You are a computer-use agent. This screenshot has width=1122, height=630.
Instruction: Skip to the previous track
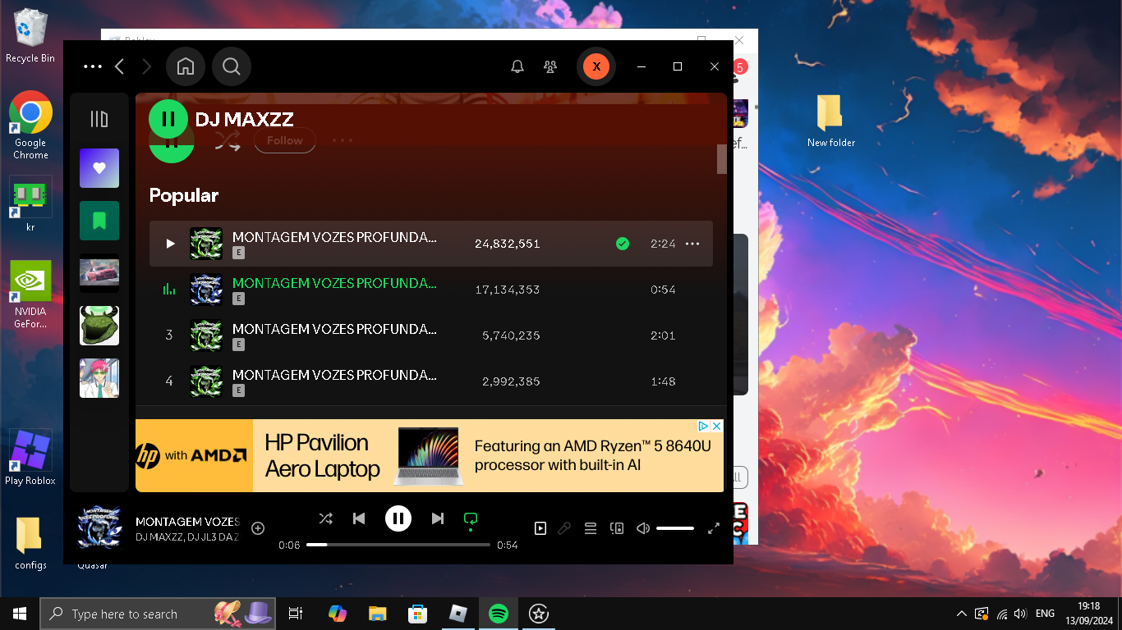(359, 518)
